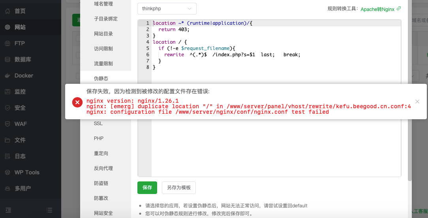
Task: Click the red error icon in alert
Action: [77, 102]
